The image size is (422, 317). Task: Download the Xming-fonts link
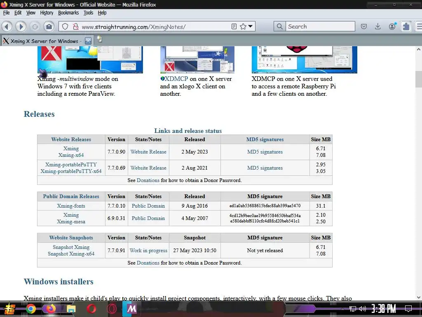pyautogui.click(x=71, y=206)
